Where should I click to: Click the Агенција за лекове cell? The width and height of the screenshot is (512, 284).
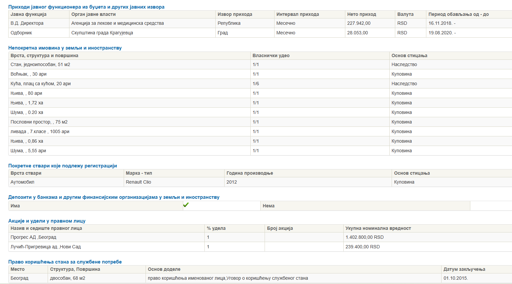point(117,23)
